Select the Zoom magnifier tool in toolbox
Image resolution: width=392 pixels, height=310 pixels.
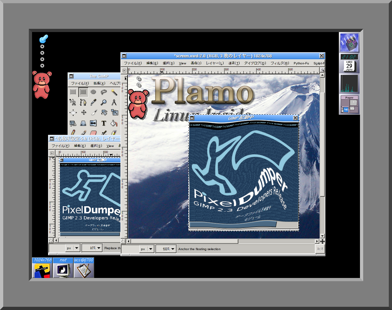click(104, 102)
